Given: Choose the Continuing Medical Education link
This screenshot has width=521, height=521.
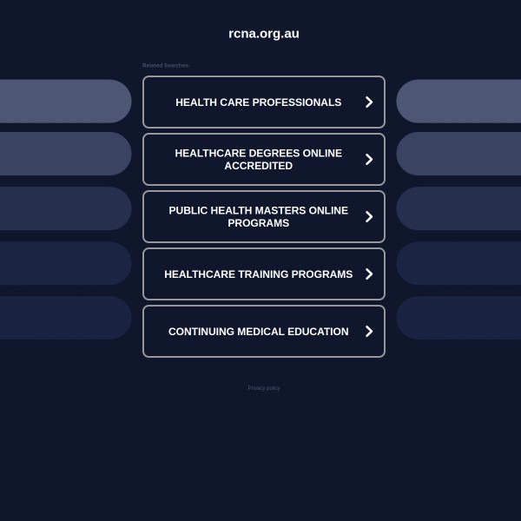Looking at the screenshot, I should [x=258, y=332].
